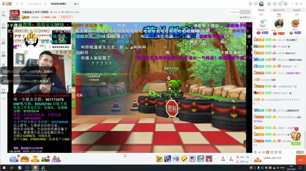
Task: Open the gold trophy activity icon
Action: pos(35,159)
